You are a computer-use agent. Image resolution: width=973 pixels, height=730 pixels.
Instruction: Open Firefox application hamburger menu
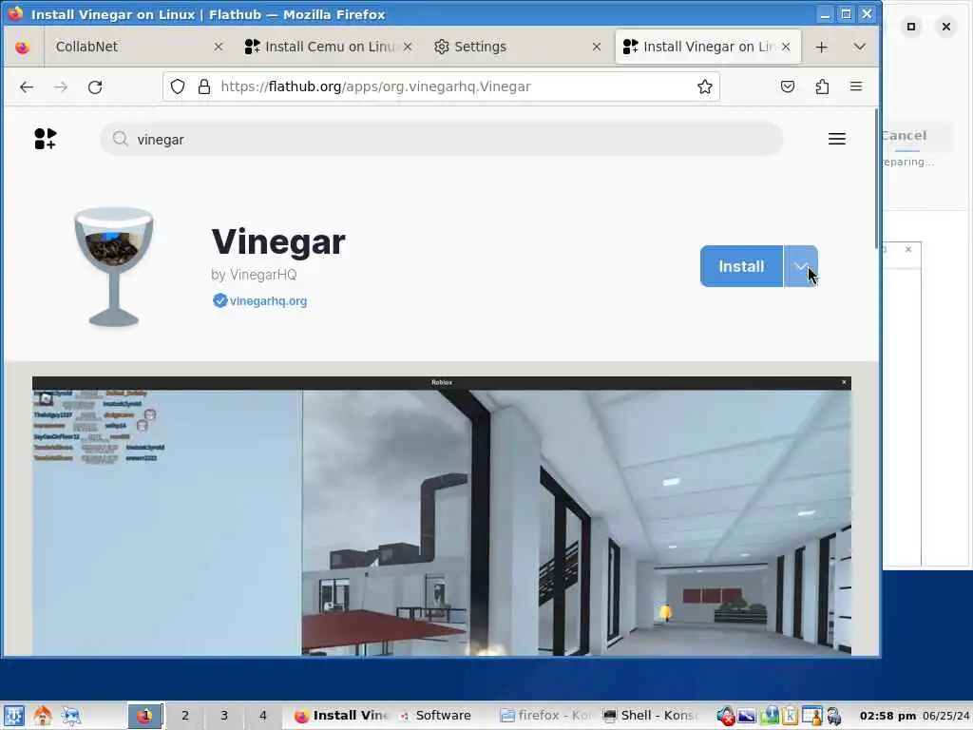click(856, 86)
